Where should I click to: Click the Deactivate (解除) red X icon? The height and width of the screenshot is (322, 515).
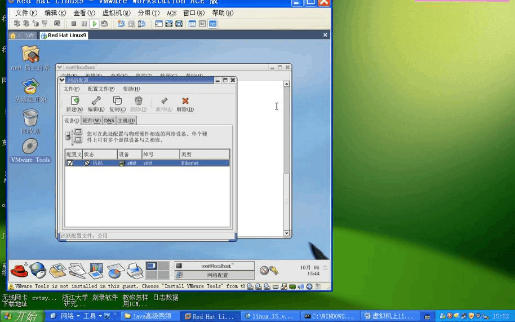point(185,101)
